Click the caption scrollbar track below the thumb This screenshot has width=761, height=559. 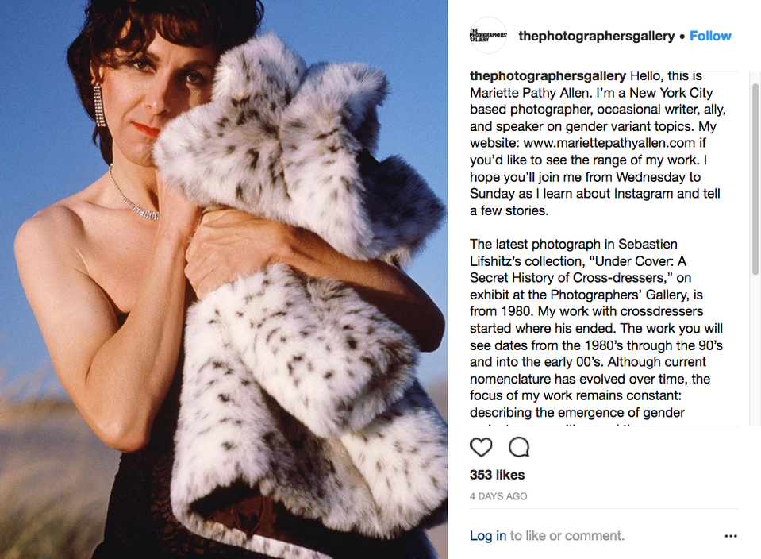755,349
